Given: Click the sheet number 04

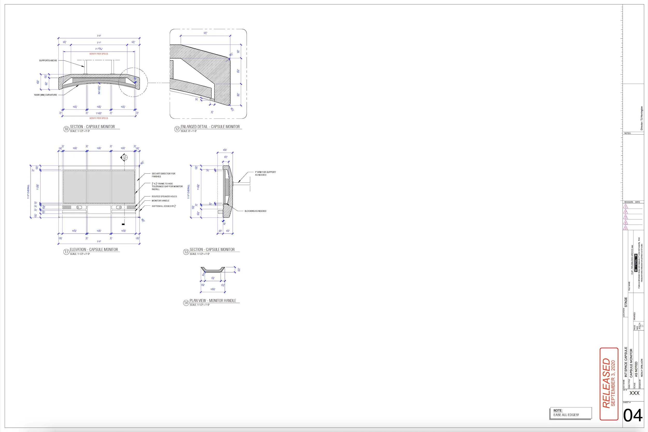Looking at the screenshot, I should pyautogui.click(x=633, y=416).
